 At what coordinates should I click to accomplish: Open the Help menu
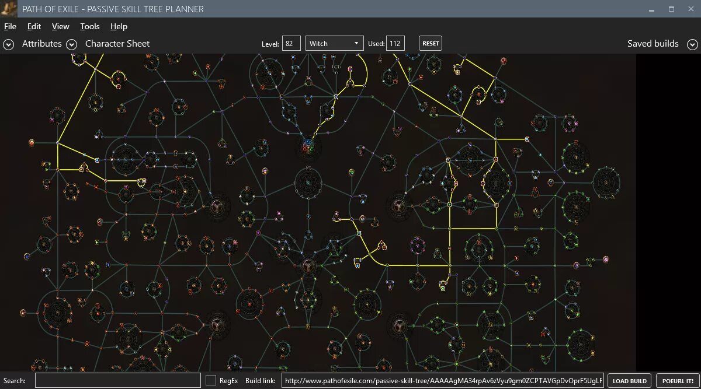click(x=119, y=26)
